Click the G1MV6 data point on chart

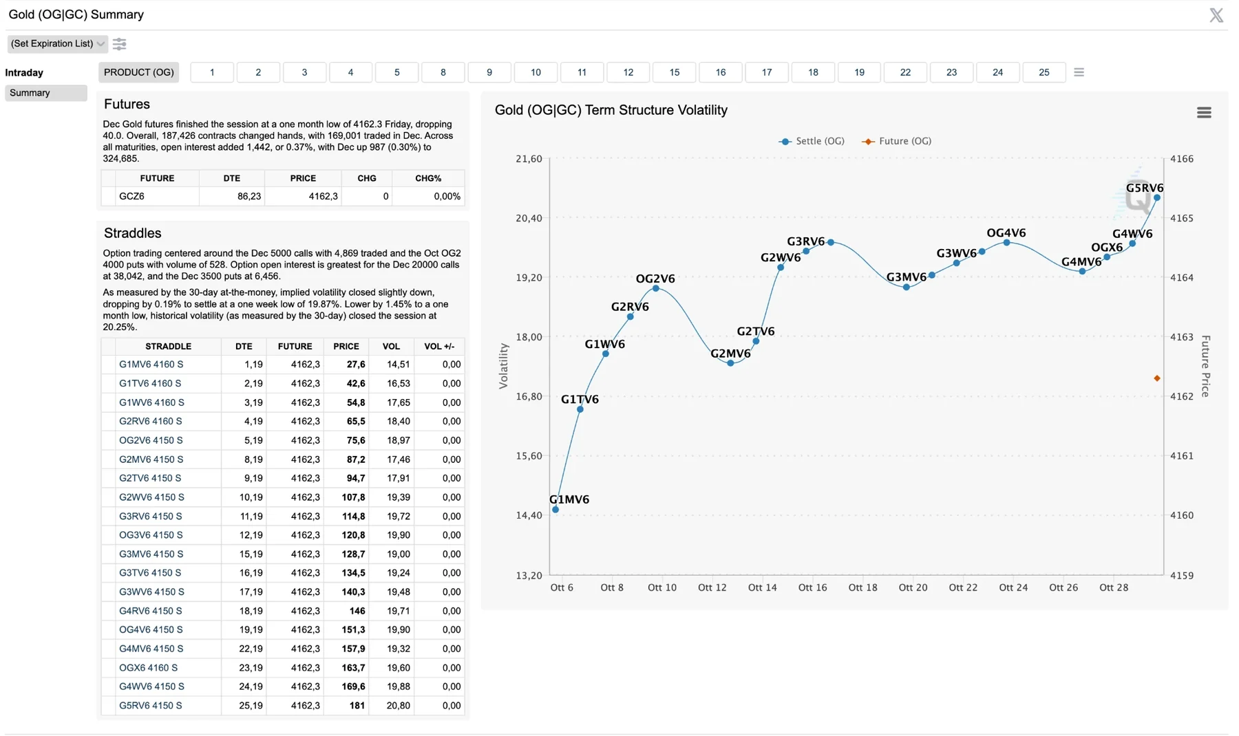click(x=555, y=510)
